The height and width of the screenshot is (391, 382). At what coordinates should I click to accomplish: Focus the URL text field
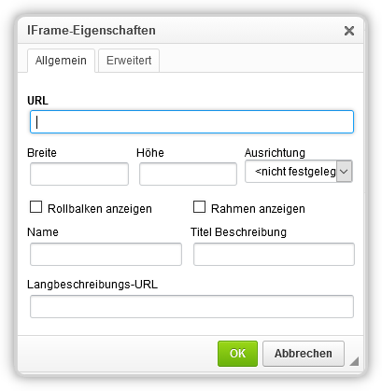coord(191,121)
